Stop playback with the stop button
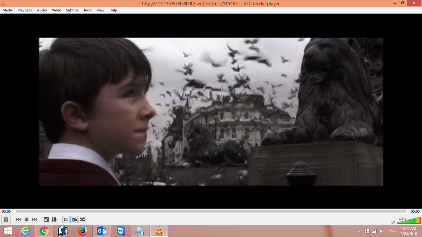Screen dimensions: 422x237 (27, 219)
